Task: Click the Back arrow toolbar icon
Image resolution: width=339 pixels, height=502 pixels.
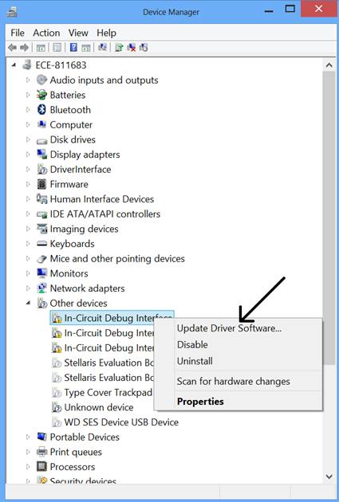Action: tap(12, 48)
